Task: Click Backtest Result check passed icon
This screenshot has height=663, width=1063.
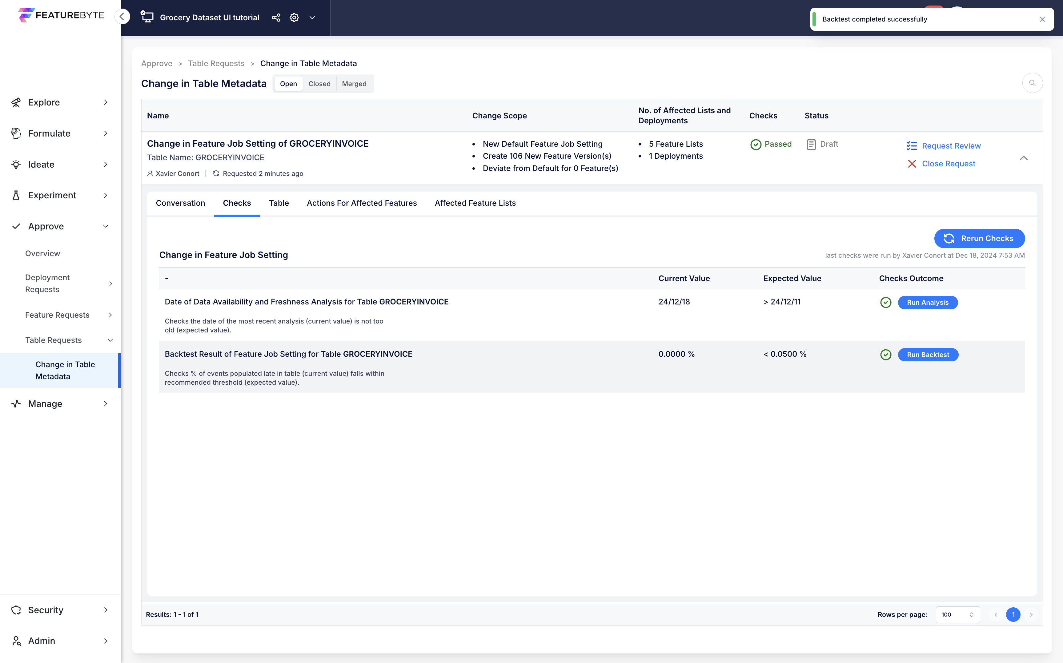Action: (885, 355)
